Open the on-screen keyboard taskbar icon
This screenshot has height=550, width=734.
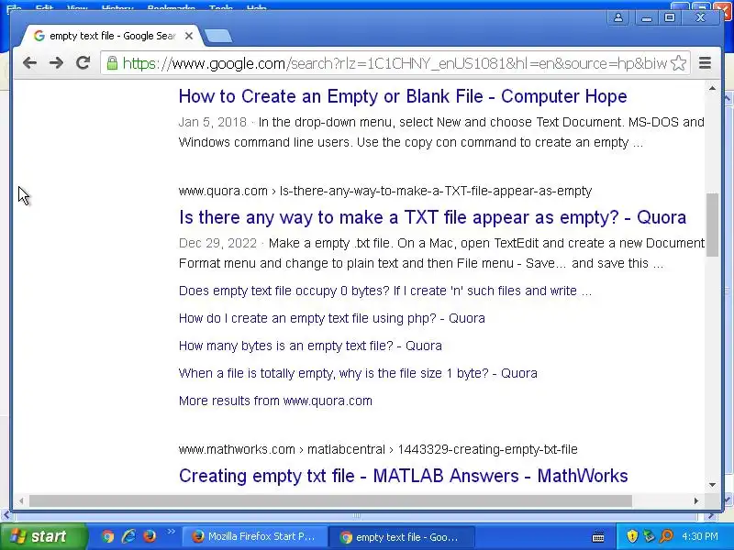pos(598,537)
